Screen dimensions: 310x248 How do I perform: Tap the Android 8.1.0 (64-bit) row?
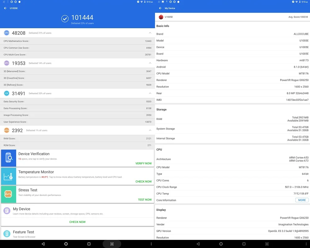[232, 67]
